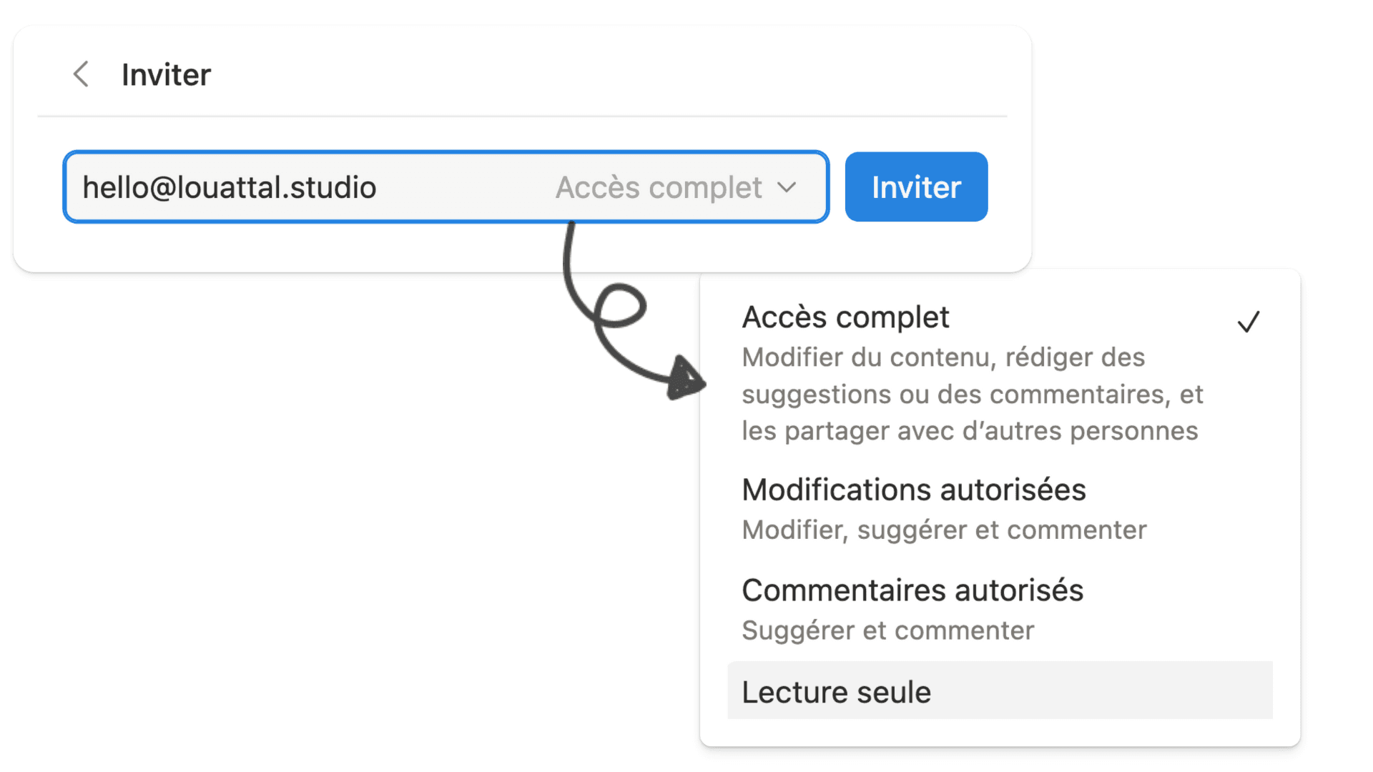
Task: Expand the permission chevron in the email field
Action: click(x=787, y=187)
